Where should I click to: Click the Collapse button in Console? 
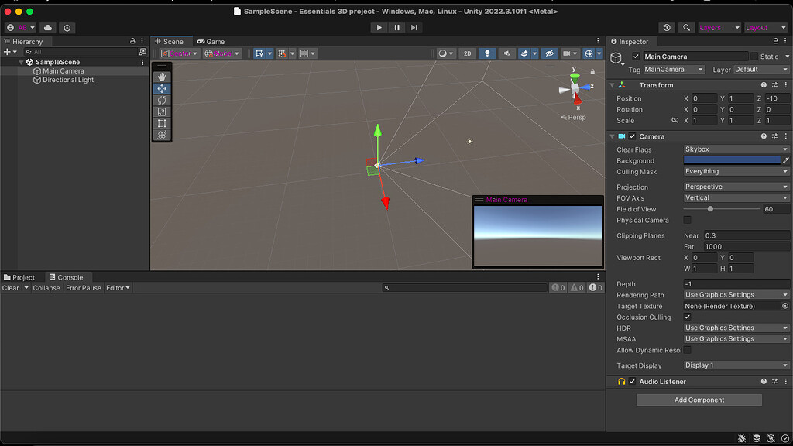(46, 287)
